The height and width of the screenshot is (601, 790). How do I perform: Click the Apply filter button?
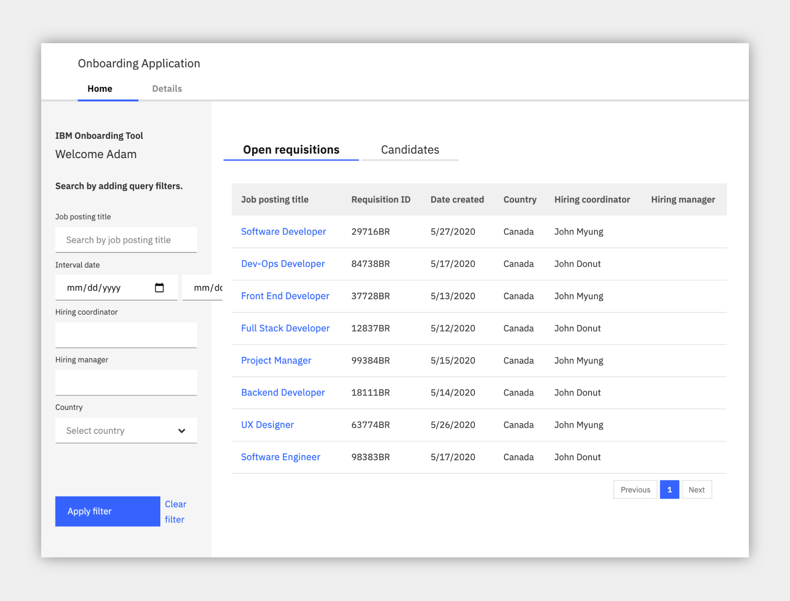[108, 511]
